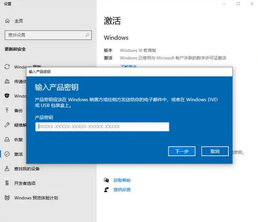Open 开发者选项 in sidebar
The image size is (258, 222).
click(x=25, y=183)
